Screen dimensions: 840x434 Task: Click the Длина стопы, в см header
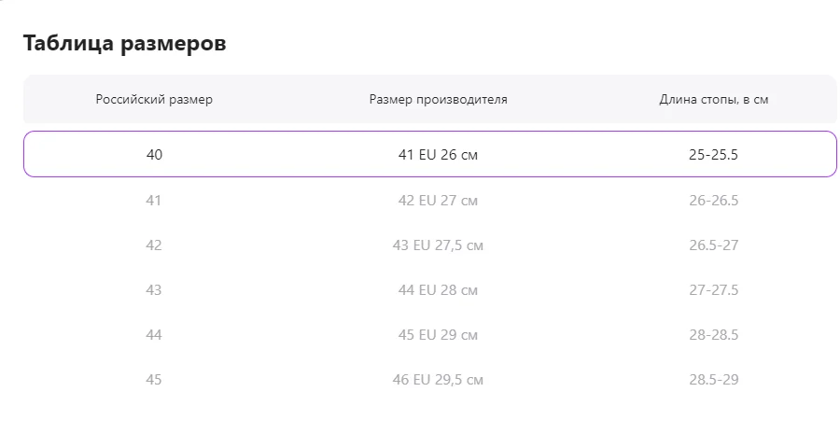714,100
